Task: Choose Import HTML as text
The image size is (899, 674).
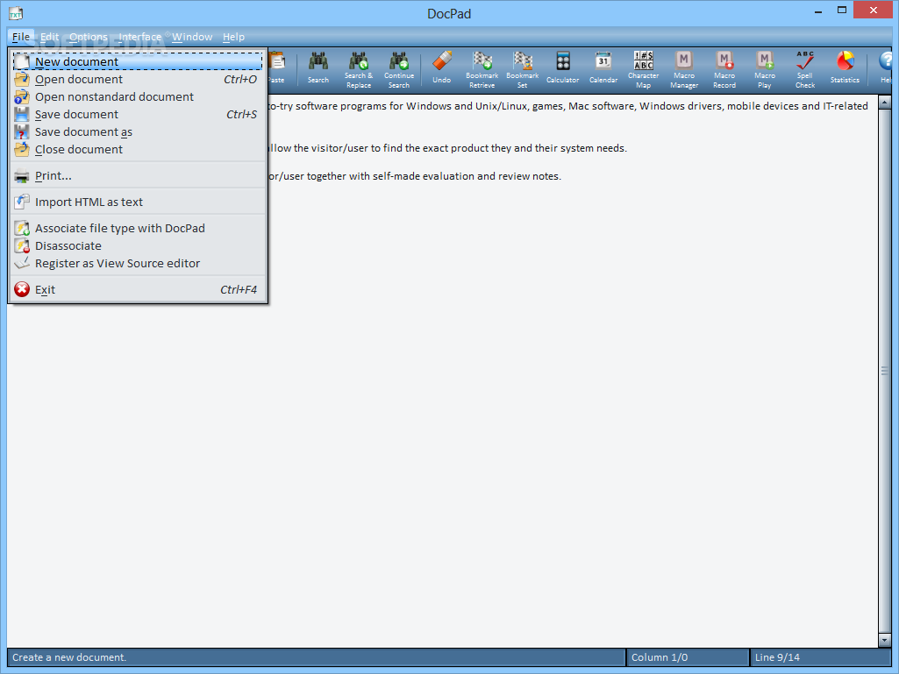Action: tap(138, 202)
